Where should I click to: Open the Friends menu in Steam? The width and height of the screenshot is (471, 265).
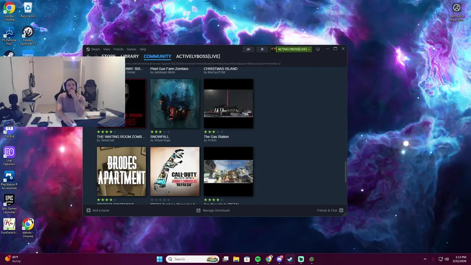(x=118, y=49)
